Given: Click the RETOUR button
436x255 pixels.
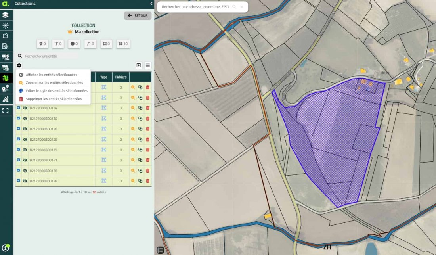Looking at the screenshot, I should click(138, 16).
